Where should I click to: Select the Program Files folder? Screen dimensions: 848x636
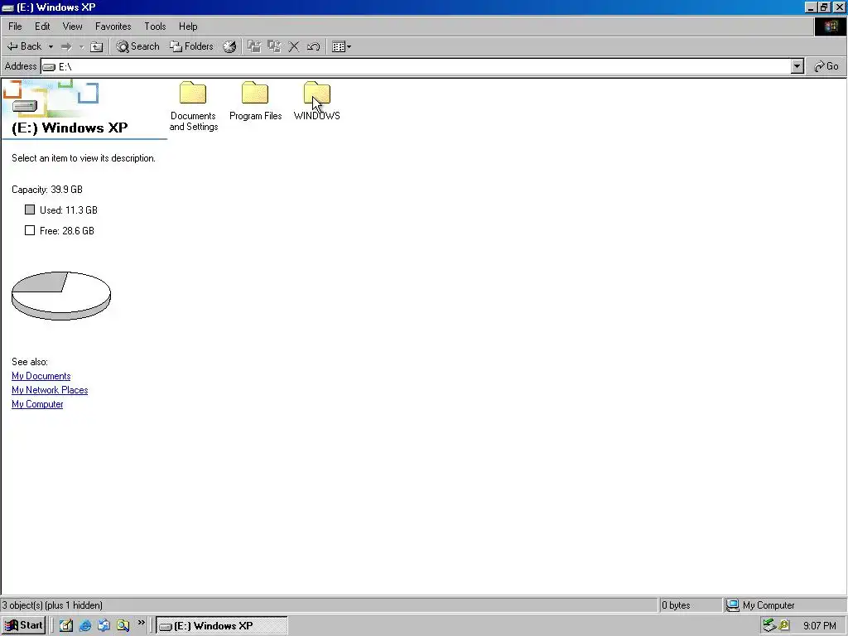(255, 102)
